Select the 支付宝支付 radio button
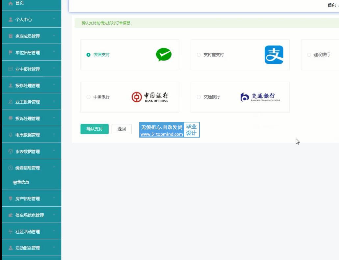The width and height of the screenshot is (339, 260). click(x=199, y=55)
